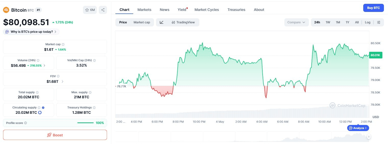Select the 1Y time range

pyautogui.click(x=347, y=22)
